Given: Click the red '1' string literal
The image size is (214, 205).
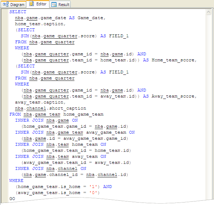Looking at the screenshot, I should [93, 187].
